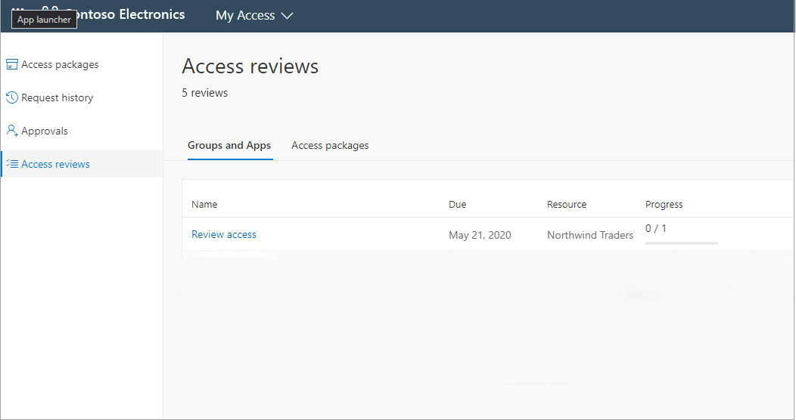Click the 5 reviews count text
This screenshot has width=796, height=420.
pos(205,93)
